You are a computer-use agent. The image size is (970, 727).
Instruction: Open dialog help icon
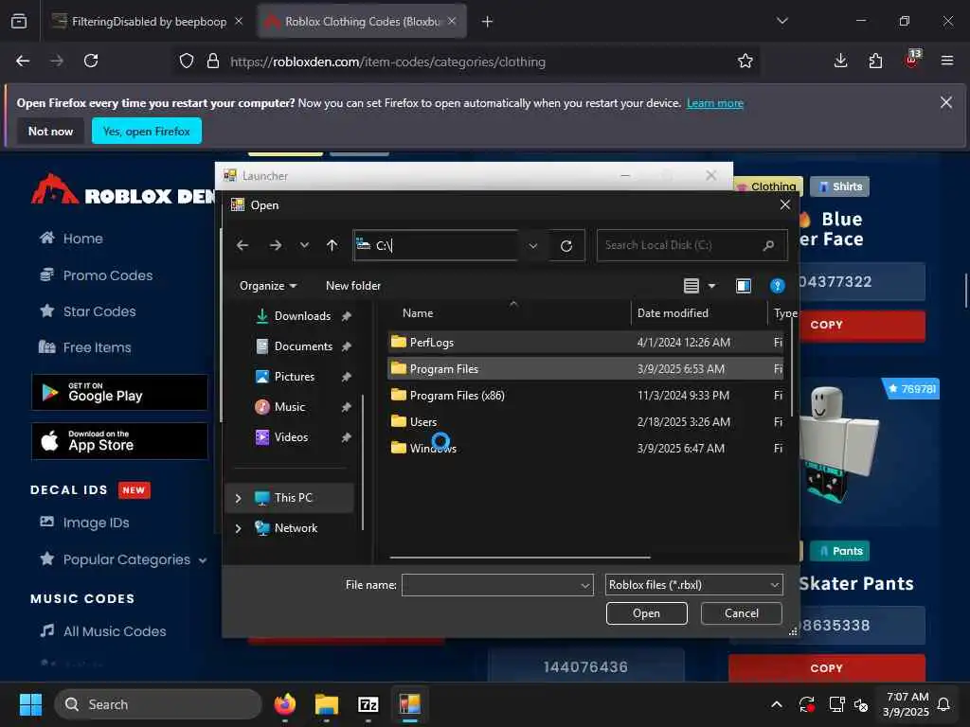tap(778, 286)
